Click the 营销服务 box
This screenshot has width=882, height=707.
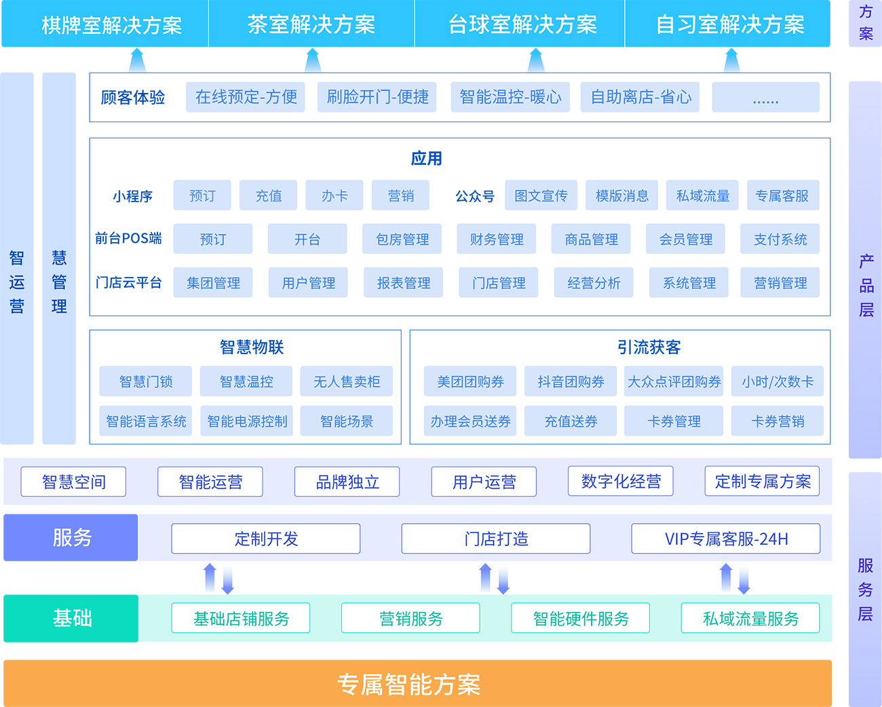click(410, 618)
